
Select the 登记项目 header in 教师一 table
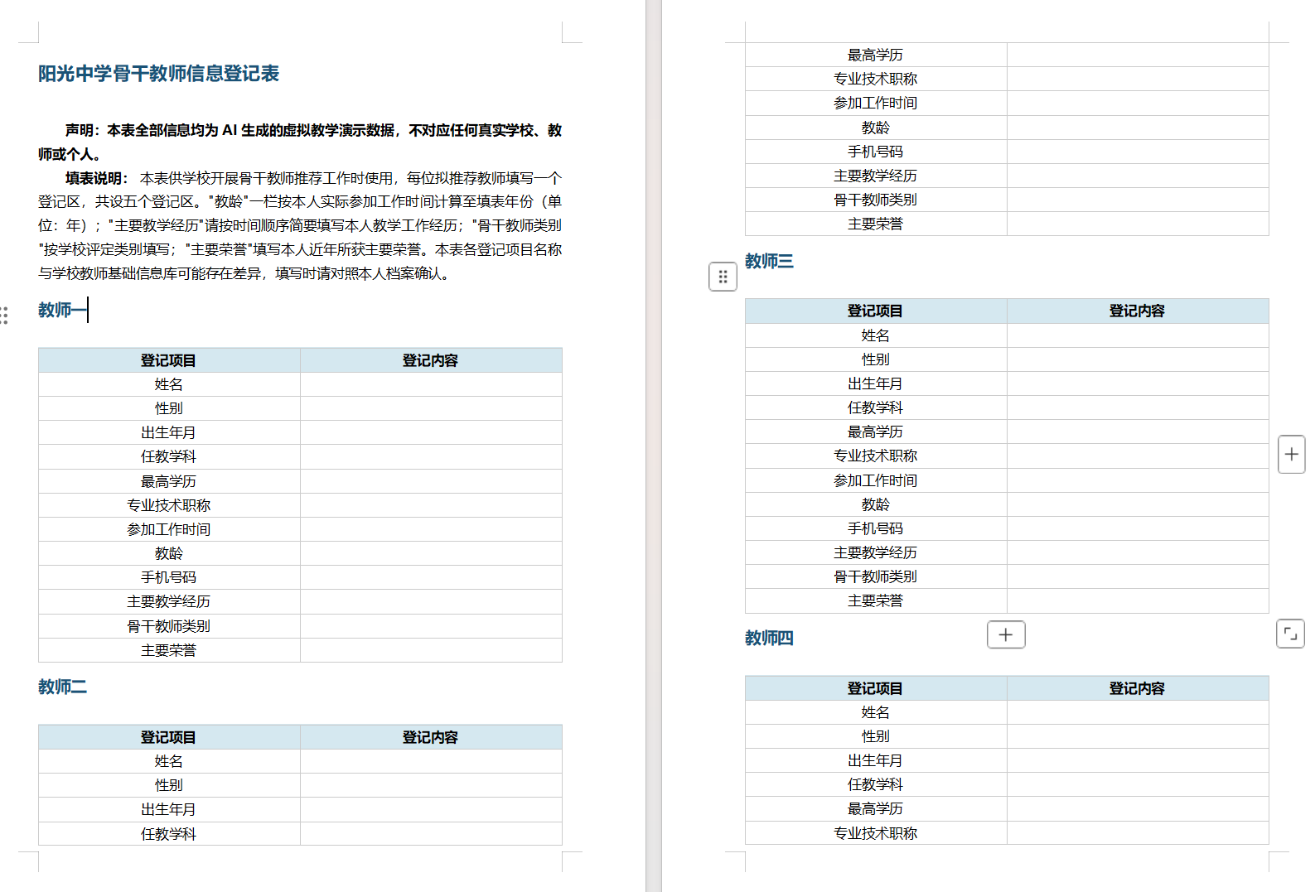pos(168,360)
